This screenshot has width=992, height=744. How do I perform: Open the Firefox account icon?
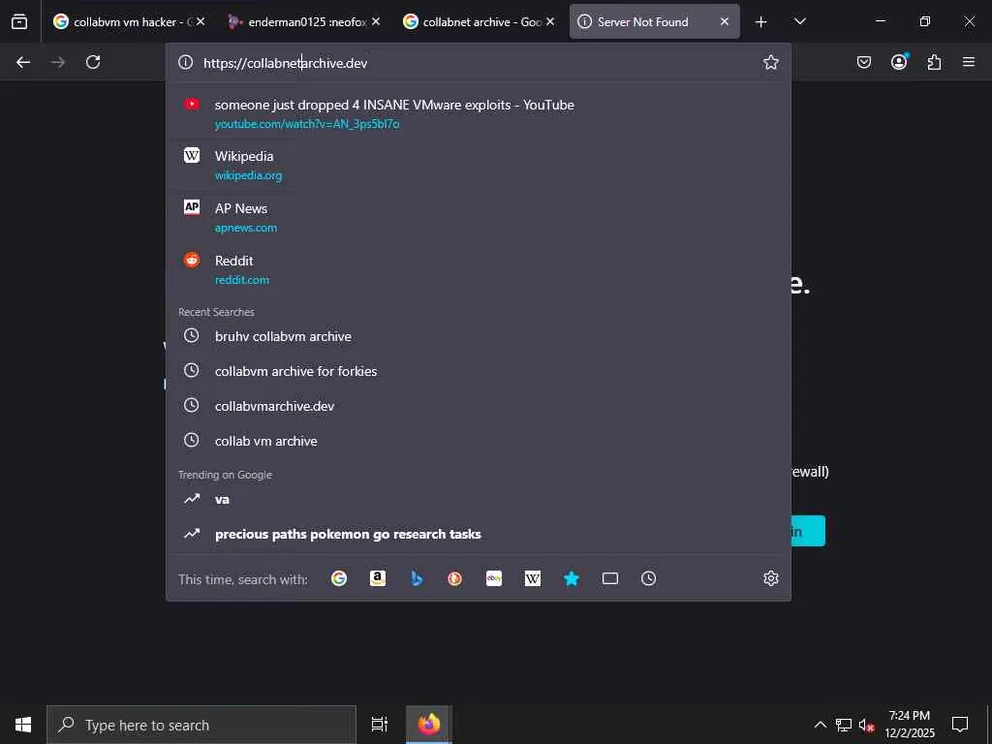click(899, 61)
